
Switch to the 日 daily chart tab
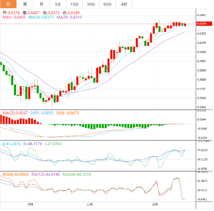[8, 4]
